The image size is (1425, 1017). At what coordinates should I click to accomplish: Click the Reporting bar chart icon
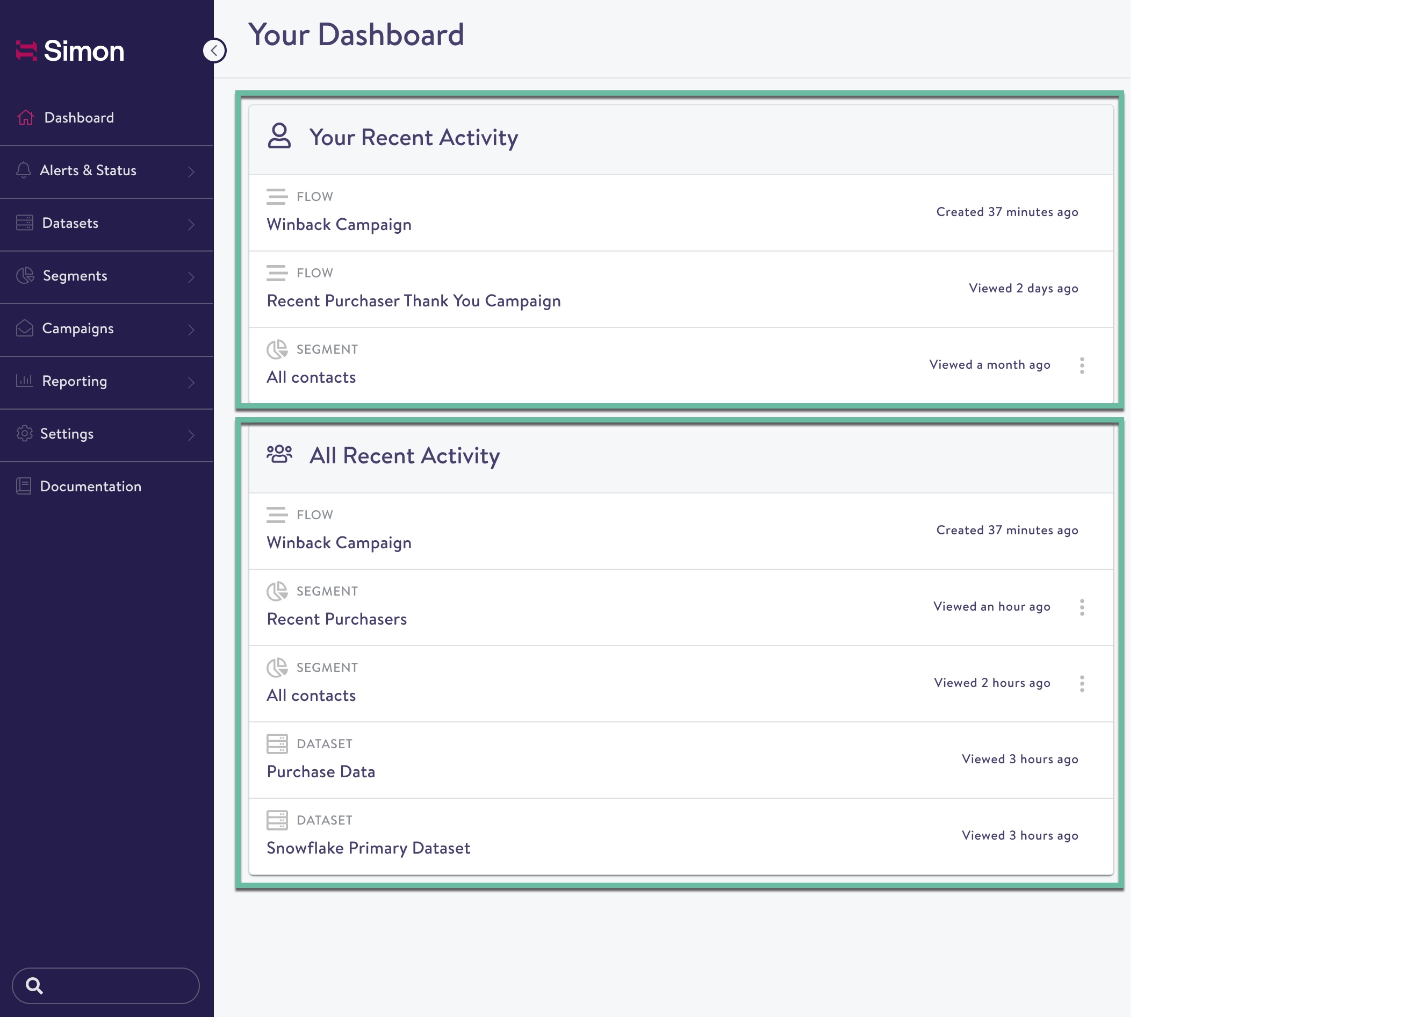[24, 381]
